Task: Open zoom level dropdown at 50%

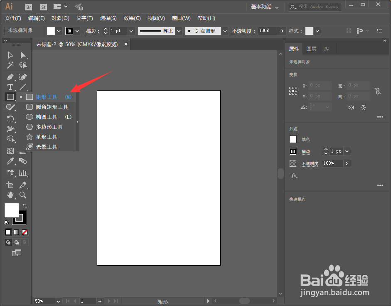Action: click(58, 301)
